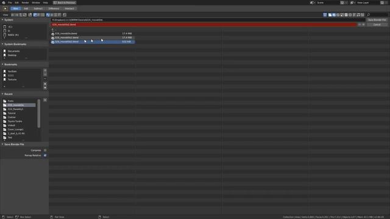This screenshot has width=390, height=219.
Task: Toggle script files filter icon
Action: [350, 15]
